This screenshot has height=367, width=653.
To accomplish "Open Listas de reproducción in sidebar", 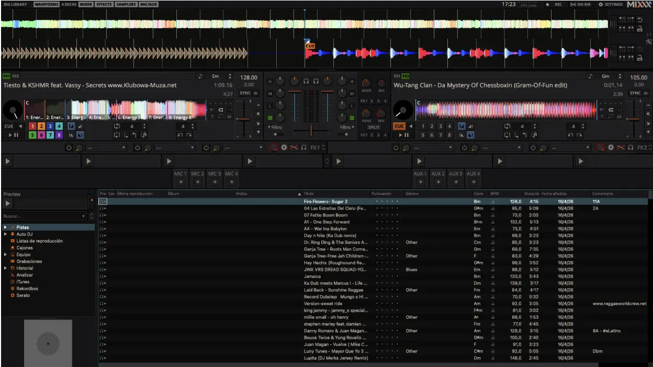I will [x=39, y=241].
